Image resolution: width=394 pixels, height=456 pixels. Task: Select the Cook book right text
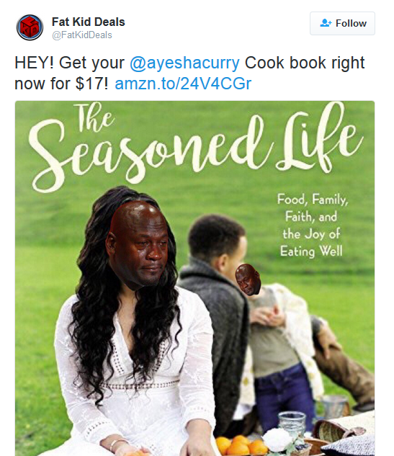[305, 63]
